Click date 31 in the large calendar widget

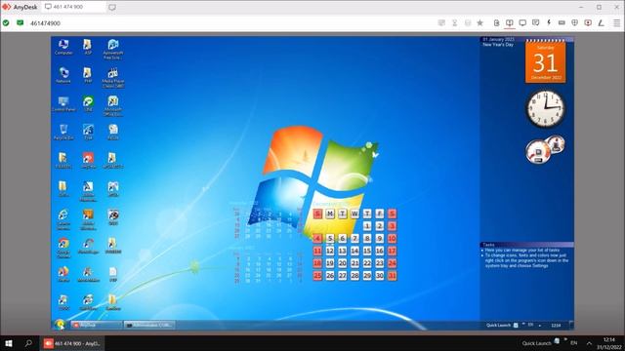click(x=392, y=275)
